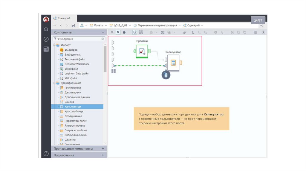Select Кросс-таблица component in tree

[x=73, y=111]
